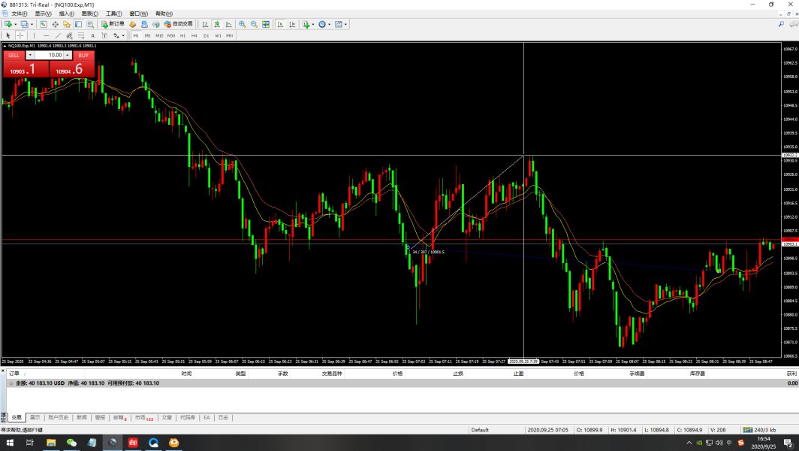
Task: Click the connection status 240/3 kb
Action: tap(758, 430)
